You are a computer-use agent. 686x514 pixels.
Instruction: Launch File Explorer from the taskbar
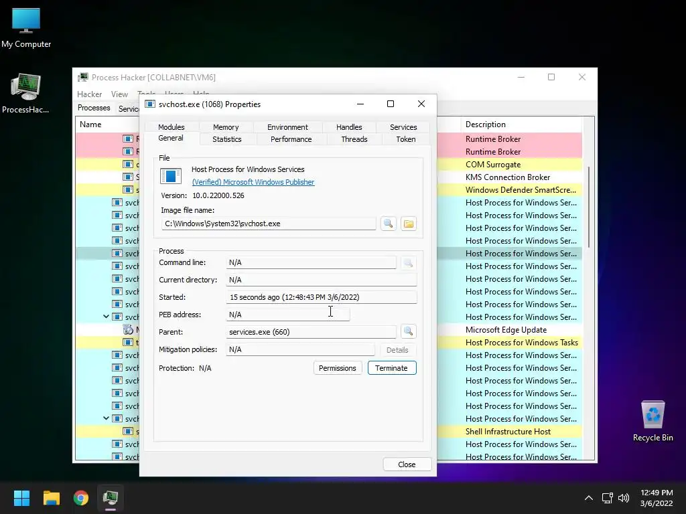tap(51, 498)
